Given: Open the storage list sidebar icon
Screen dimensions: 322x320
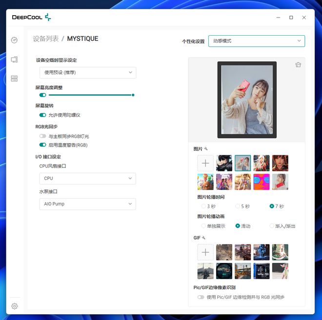Looking at the screenshot, I should (x=14, y=78).
